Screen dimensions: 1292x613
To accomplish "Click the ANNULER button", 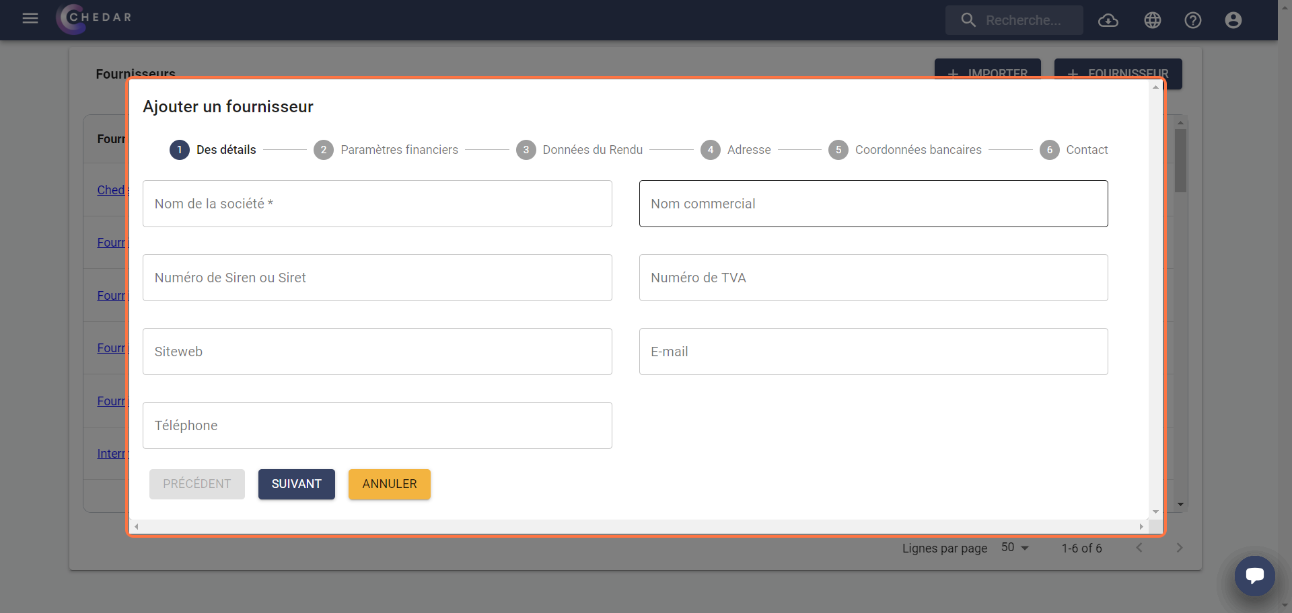I will pos(390,484).
